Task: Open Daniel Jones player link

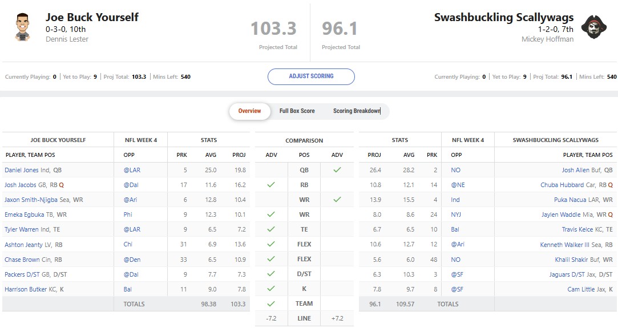Action: point(22,170)
